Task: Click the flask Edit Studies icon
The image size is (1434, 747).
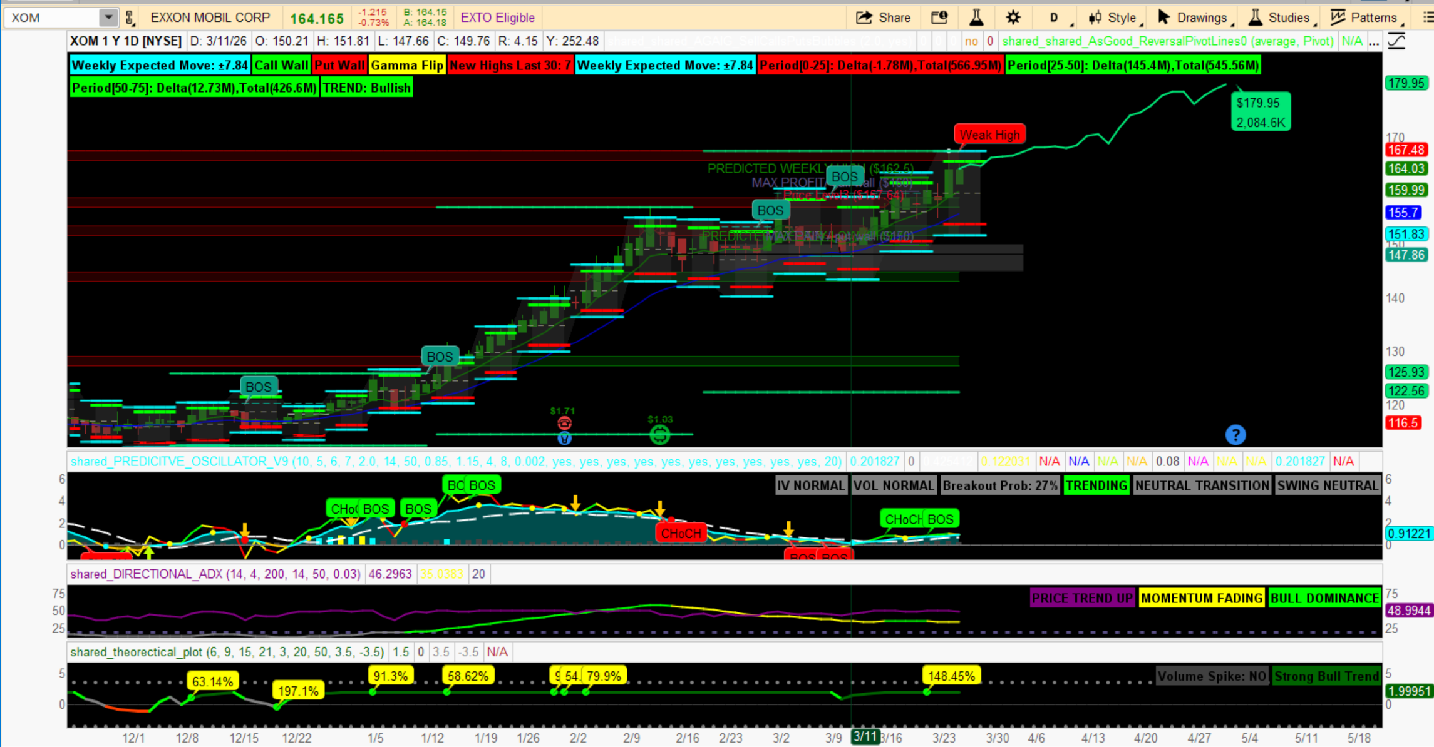Action: pos(976,18)
